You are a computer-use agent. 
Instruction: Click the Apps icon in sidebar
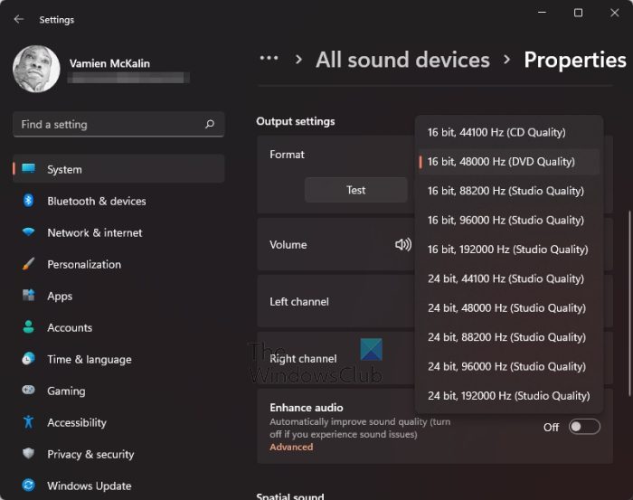tap(28, 296)
